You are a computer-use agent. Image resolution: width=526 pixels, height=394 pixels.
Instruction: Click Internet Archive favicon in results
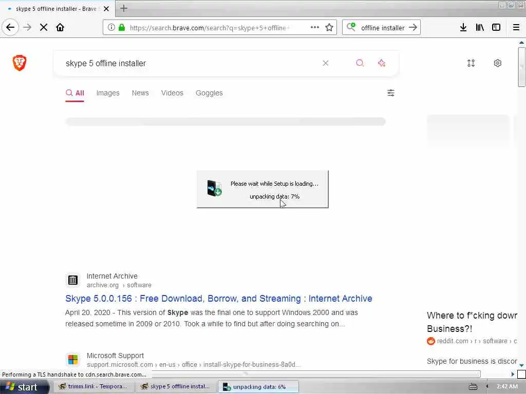(73, 280)
